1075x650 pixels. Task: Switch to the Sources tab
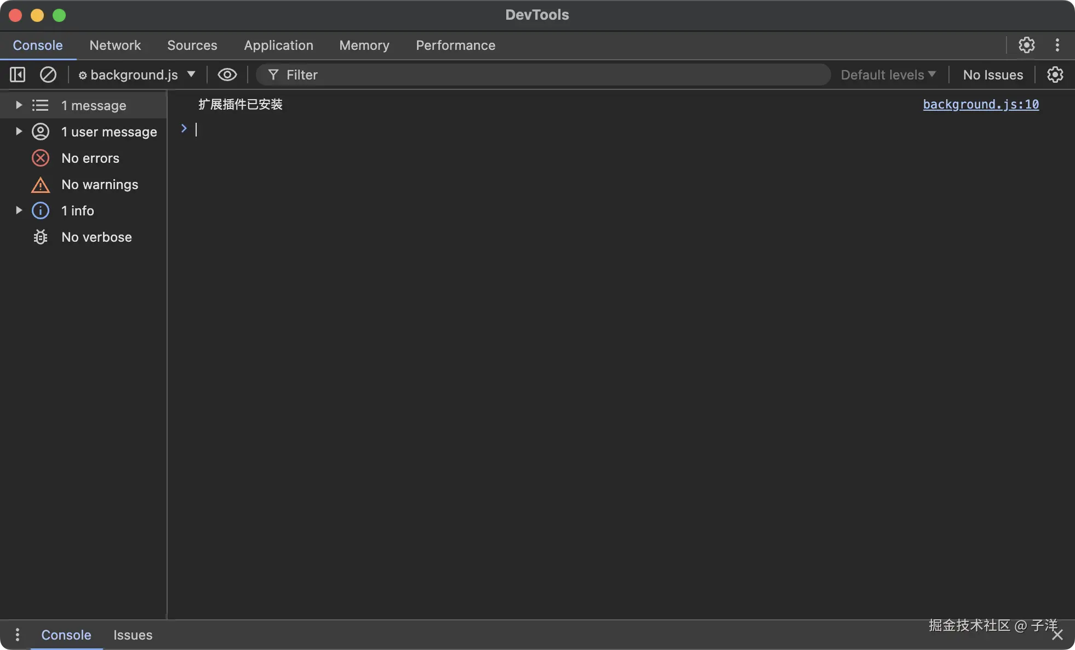tap(192, 45)
